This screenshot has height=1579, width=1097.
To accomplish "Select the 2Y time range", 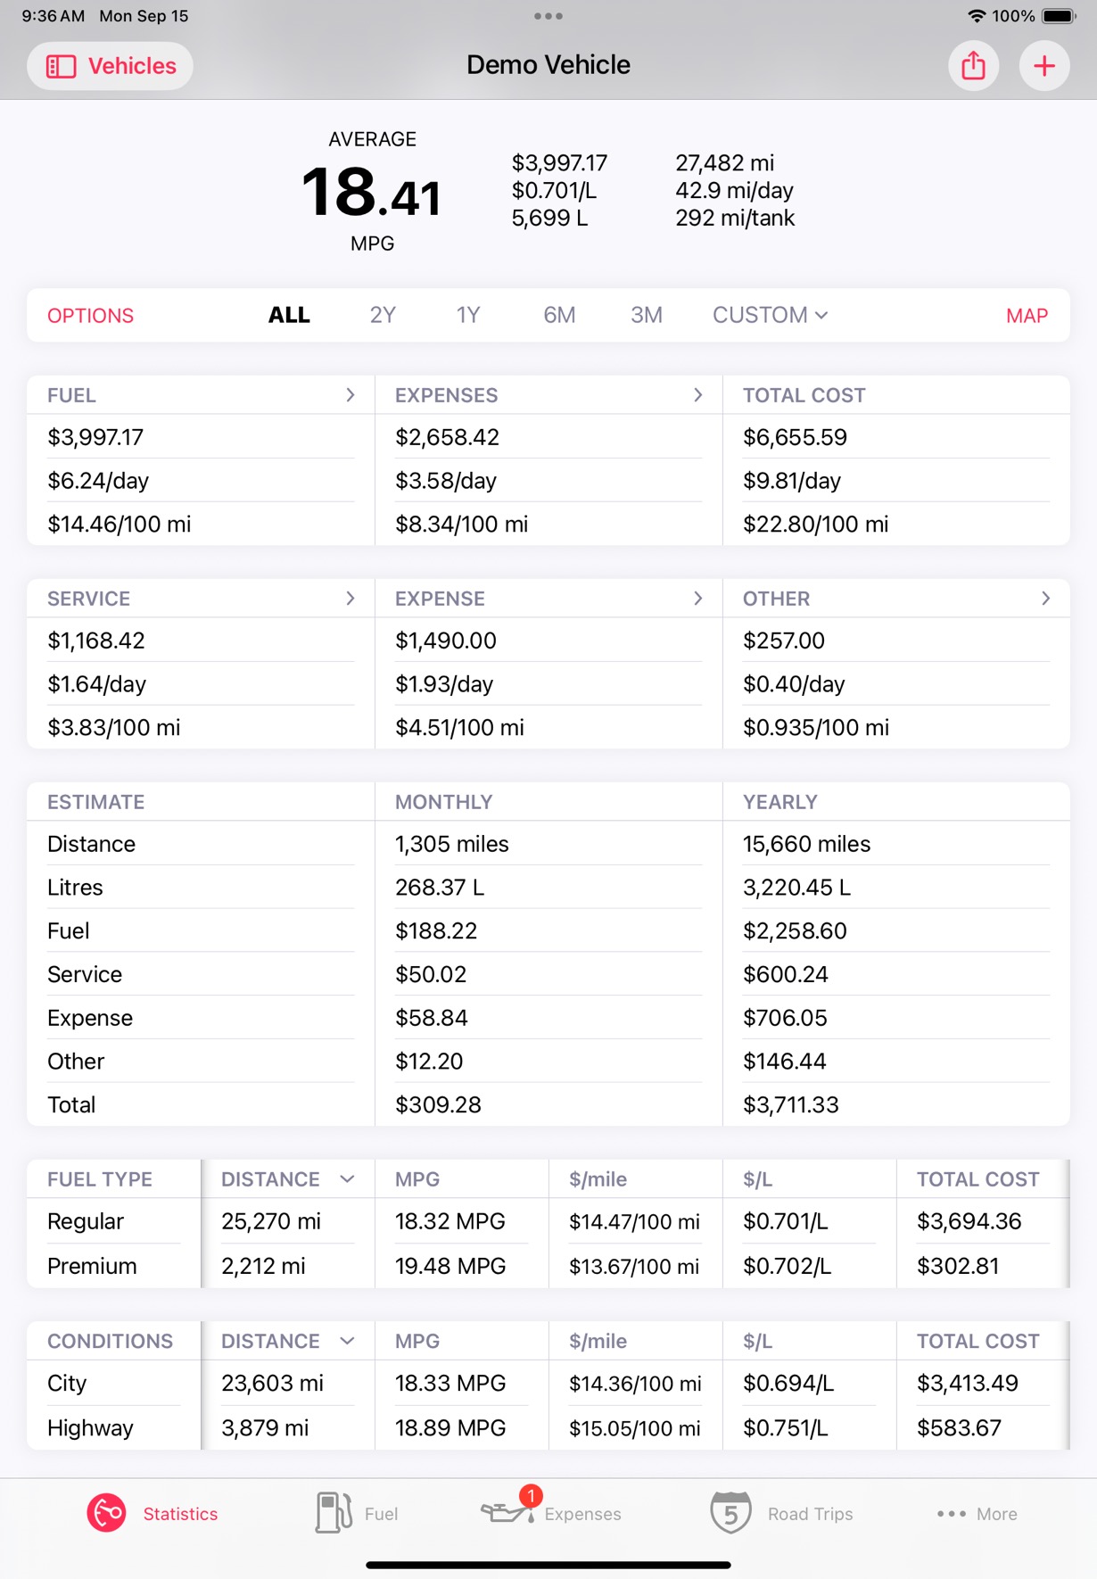I will (x=383, y=315).
